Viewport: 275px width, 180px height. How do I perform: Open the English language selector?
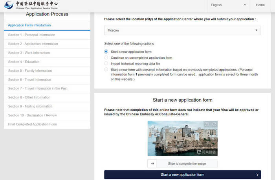[x=229, y=5]
